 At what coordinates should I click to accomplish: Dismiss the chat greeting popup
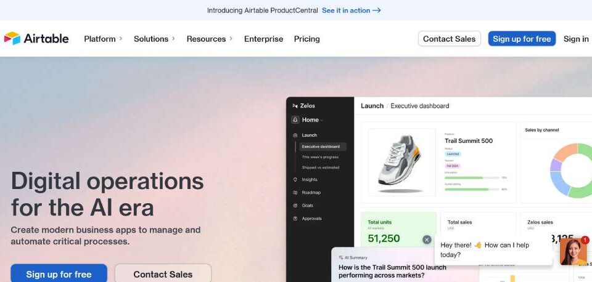click(427, 240)
